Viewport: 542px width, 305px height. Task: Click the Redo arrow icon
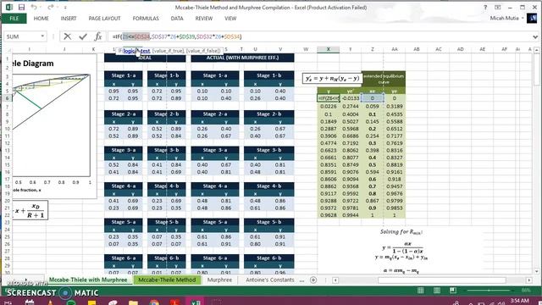pos(51,8)
